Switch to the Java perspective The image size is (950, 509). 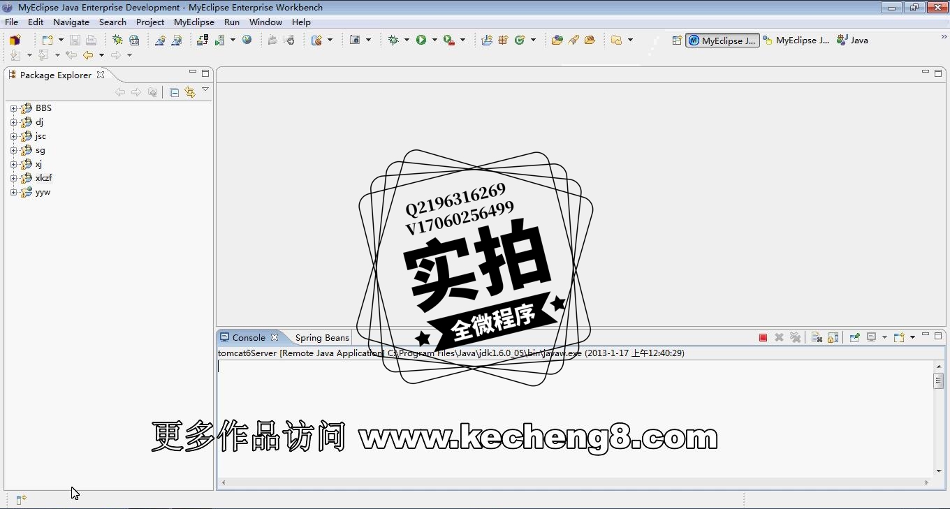point(852,40)
